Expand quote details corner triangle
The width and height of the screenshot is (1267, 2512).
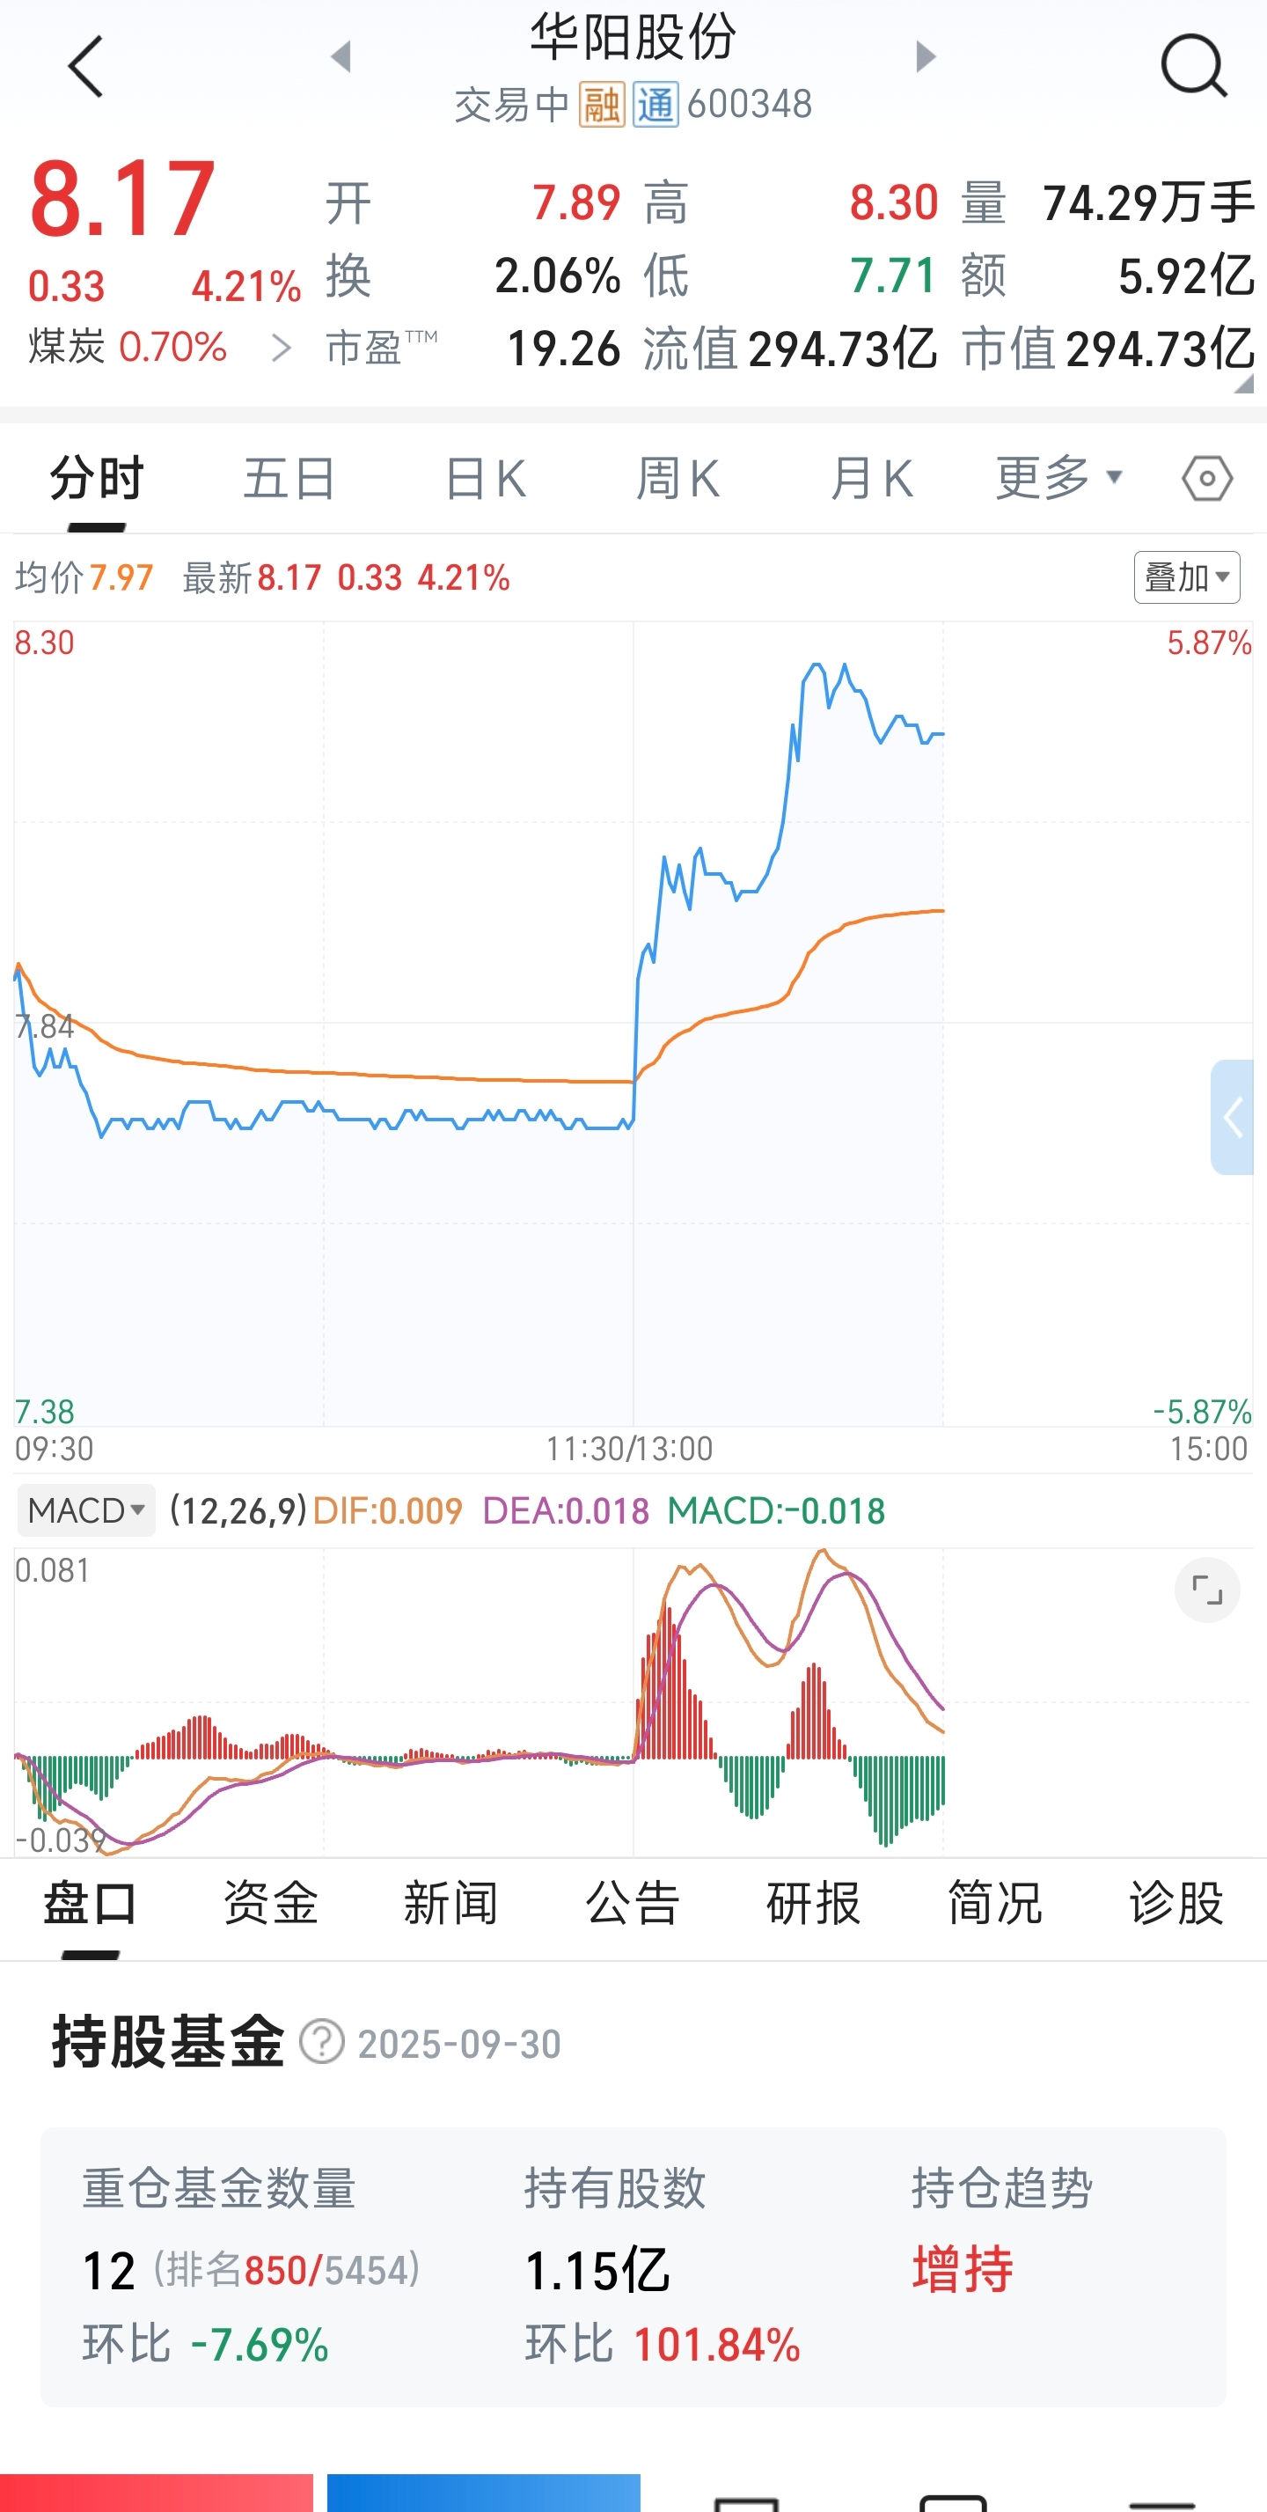(1243, 385)
